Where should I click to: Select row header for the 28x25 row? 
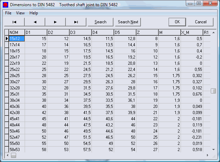(7, 76)
